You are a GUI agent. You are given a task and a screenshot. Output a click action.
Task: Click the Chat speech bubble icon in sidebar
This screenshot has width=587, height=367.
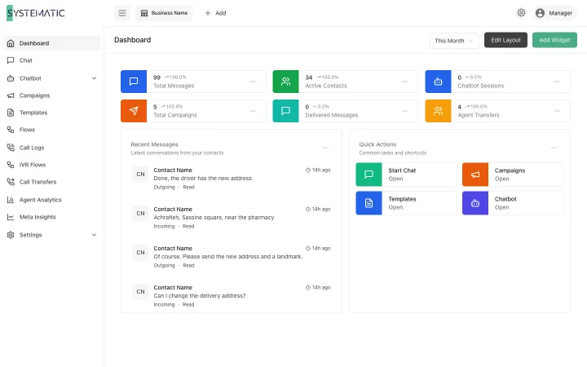[11, 60]
